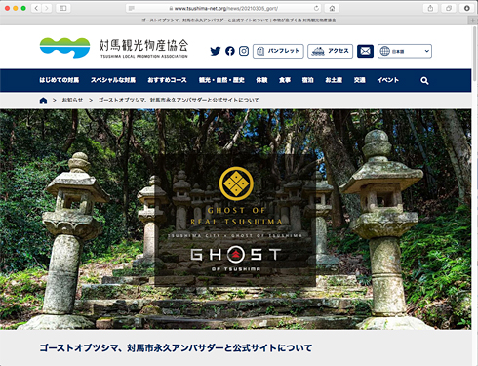Open the はじめての対馬 menu item
Image resolution: width=478 pixels, height=366 pixels.
click(x=60, y=80)
